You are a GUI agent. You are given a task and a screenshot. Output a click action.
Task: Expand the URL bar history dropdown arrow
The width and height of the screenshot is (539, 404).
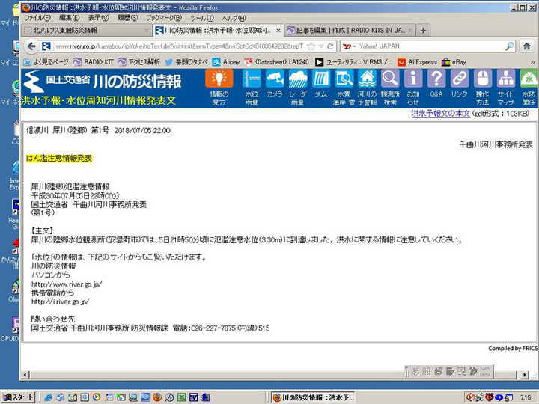point(320,46)
